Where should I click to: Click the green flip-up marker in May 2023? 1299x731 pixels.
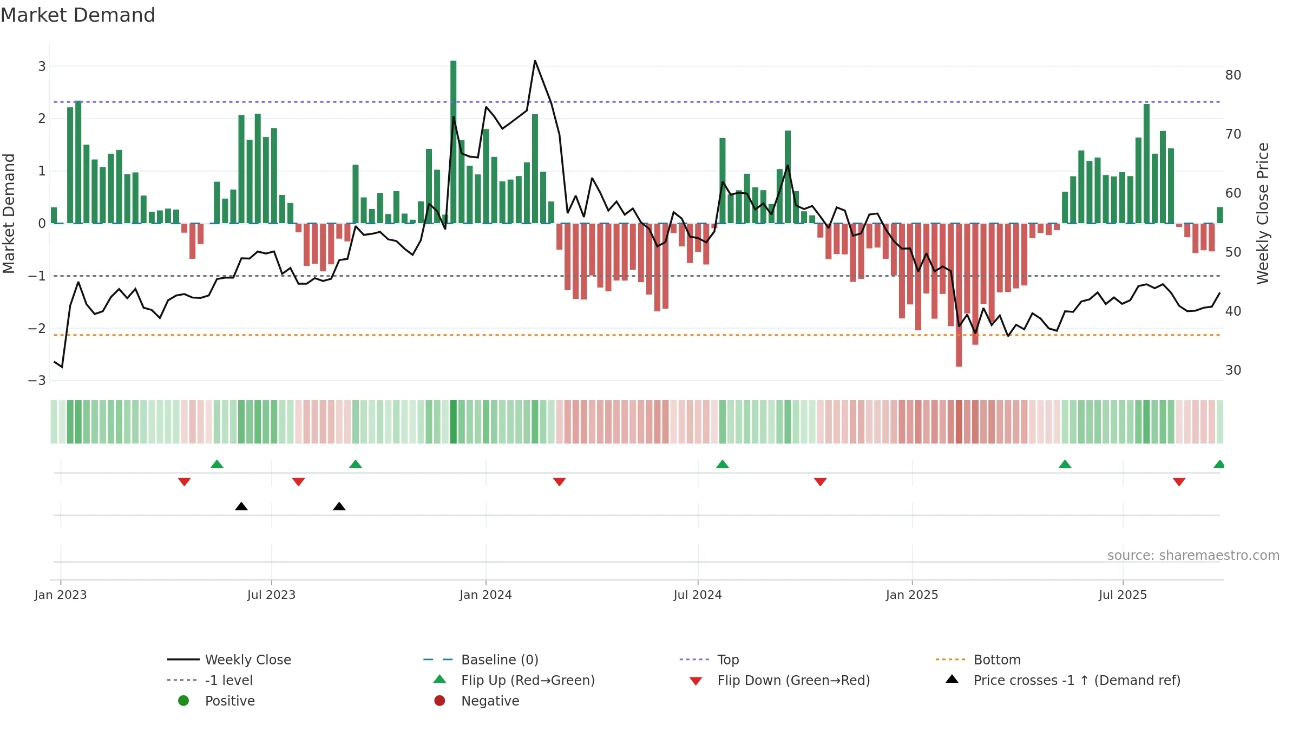click(x=217, y=464)
